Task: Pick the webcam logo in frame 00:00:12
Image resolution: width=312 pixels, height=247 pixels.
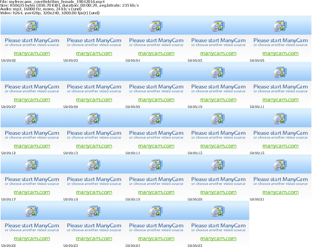Action: pos(31,118)
